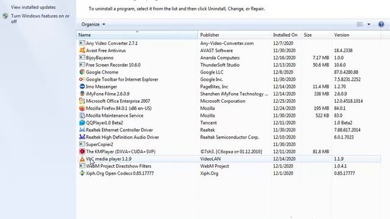Open the view options dropdown arrow
Screen dimensions: 390x219
[369, 24]
